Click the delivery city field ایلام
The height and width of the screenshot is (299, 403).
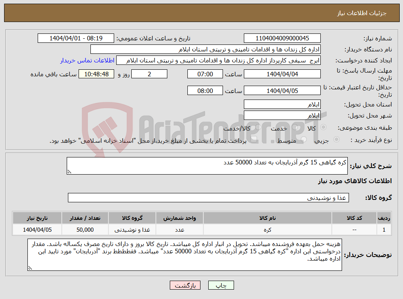[282, 115]
